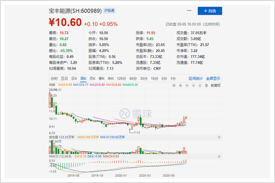Move chart right with the right-arrow icon

200,86
